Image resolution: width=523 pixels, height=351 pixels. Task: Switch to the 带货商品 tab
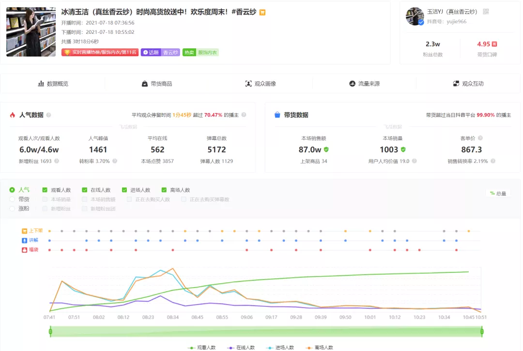156,84
